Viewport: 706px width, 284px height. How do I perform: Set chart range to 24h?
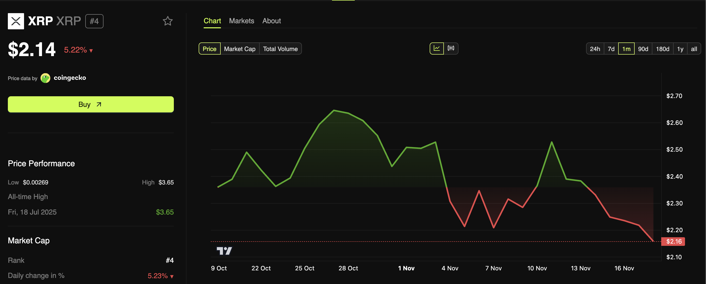(595, 49)
